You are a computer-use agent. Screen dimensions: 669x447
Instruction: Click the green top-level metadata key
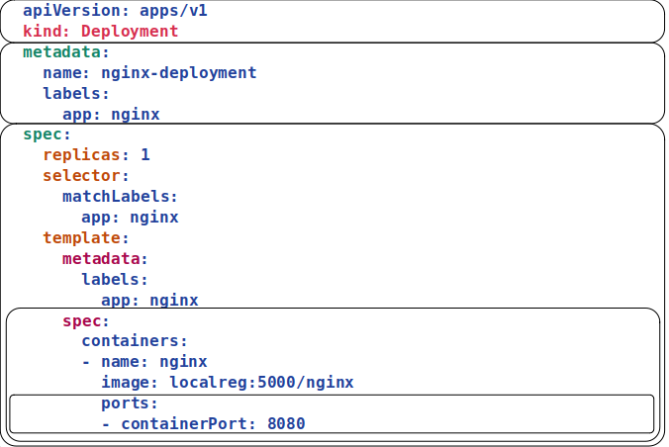coord(61,52)
